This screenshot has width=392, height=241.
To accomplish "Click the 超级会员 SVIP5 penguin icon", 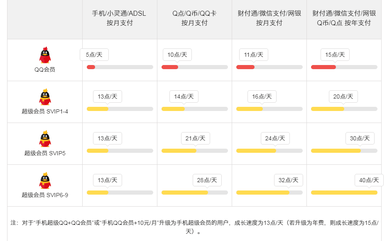I will 45,139.
